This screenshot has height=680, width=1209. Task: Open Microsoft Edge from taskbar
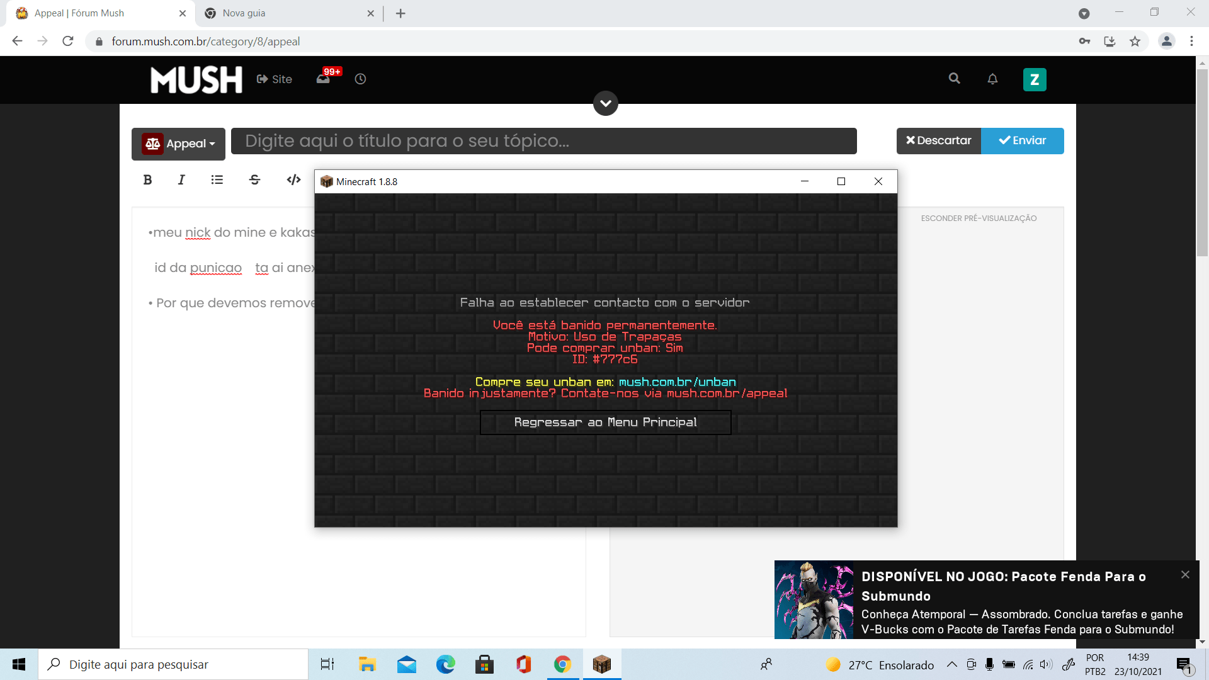[446, 665]
